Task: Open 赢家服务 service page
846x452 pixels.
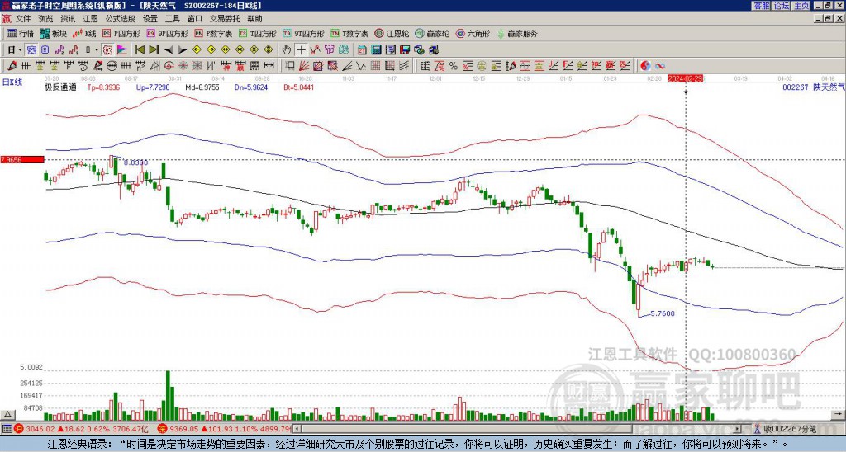Action: [517, 33]
